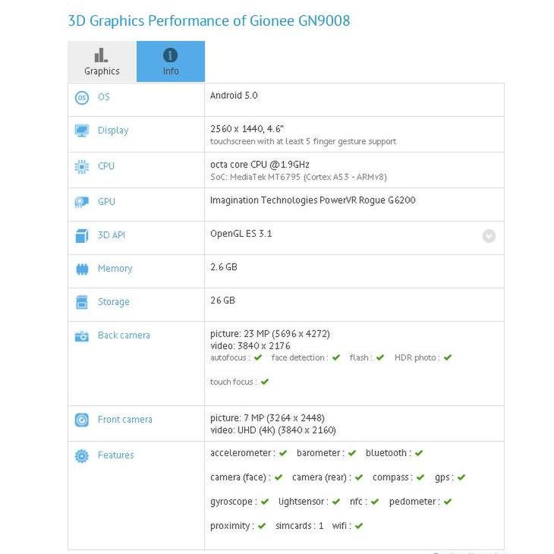554x554 pixels.
Task: Expand the 3D API details arrow
Action: [x=489, y=236]
